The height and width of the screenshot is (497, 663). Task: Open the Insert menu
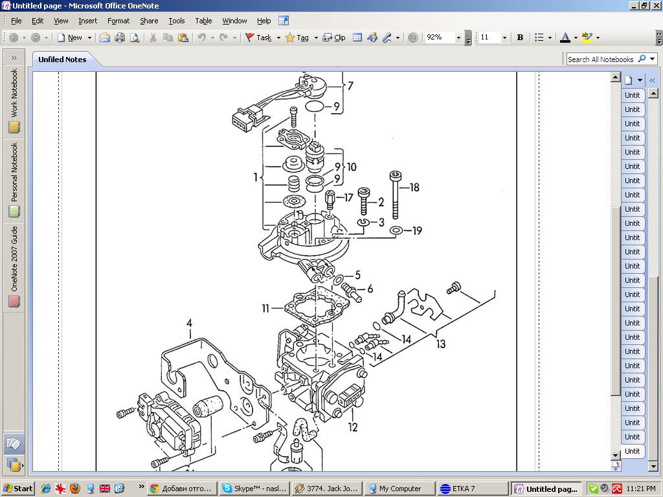(x=87, y=21)
